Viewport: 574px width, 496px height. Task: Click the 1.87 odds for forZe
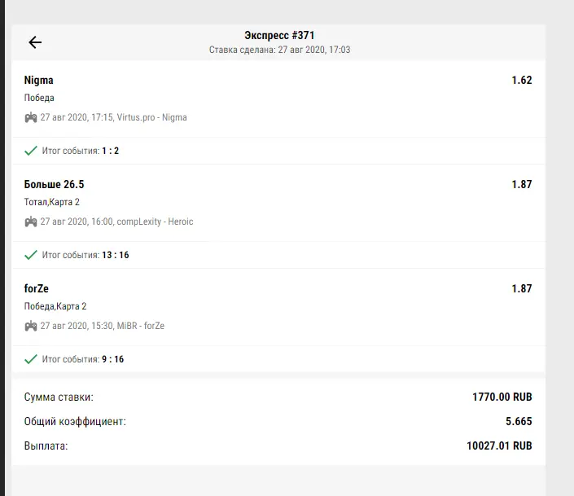coord(522,288)
